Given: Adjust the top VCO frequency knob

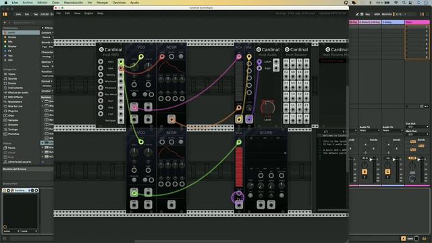Looking at the screenshot, I should (x=134, y=66).
